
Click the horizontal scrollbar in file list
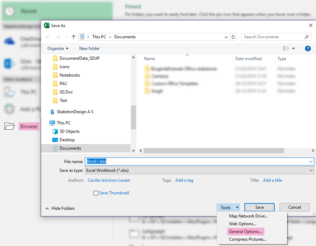coord(214,151)
